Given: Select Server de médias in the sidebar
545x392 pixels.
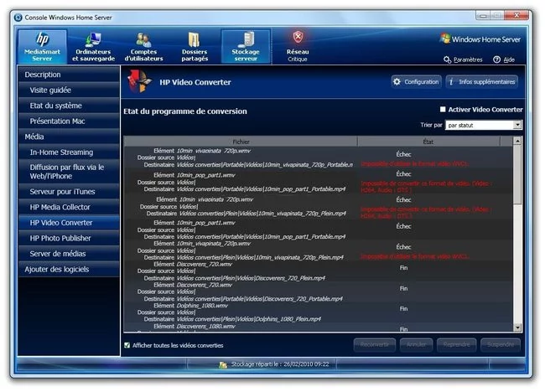Looking at the screenshot, I should point(69,254).
